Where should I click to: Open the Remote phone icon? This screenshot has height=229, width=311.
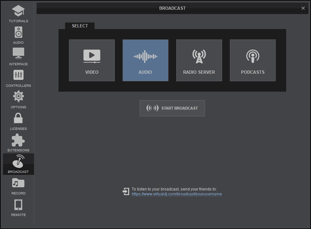18,205
